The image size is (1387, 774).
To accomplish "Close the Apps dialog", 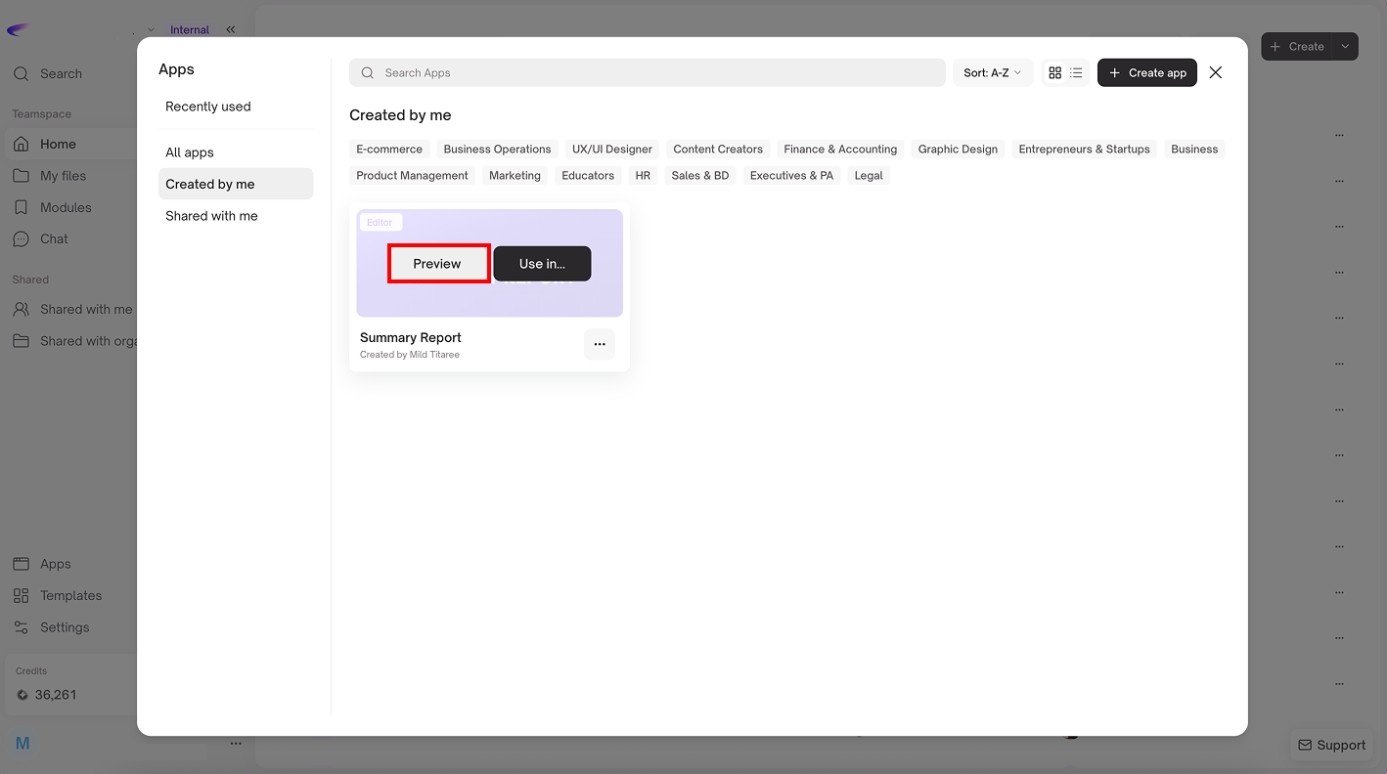I will click(x=1215, y=72).
